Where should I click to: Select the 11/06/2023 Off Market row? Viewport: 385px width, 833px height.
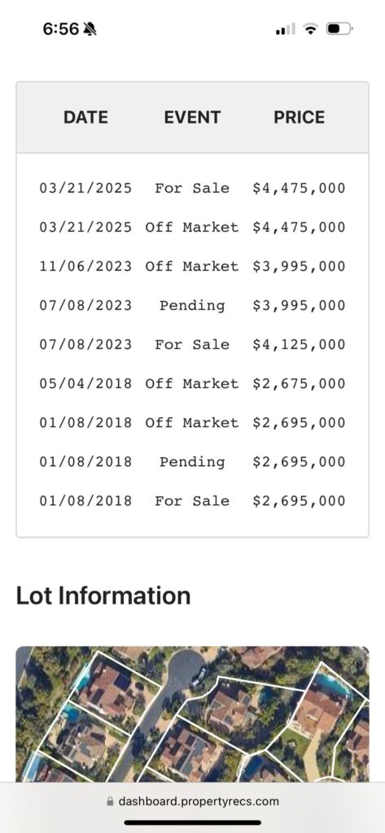pyautogui.click(x=192, y=267)
